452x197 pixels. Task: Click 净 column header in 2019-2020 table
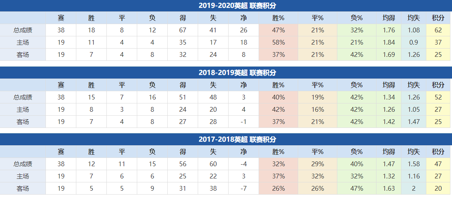point(244,18)
